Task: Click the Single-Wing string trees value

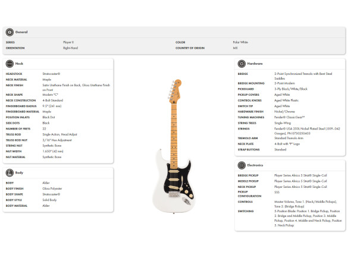Action: click(x=283, y=123)
